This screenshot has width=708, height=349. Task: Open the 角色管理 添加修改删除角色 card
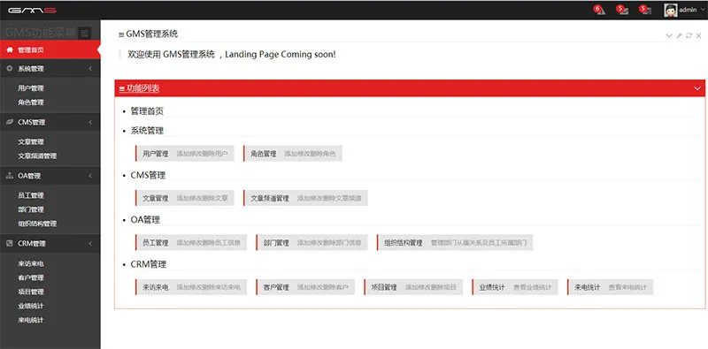tap(293, 154)
